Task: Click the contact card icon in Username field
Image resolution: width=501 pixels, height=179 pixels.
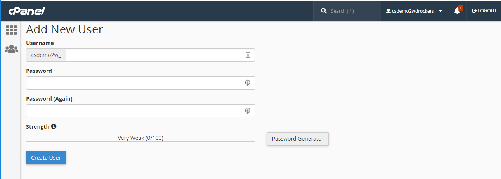Action: coord(248,55)
